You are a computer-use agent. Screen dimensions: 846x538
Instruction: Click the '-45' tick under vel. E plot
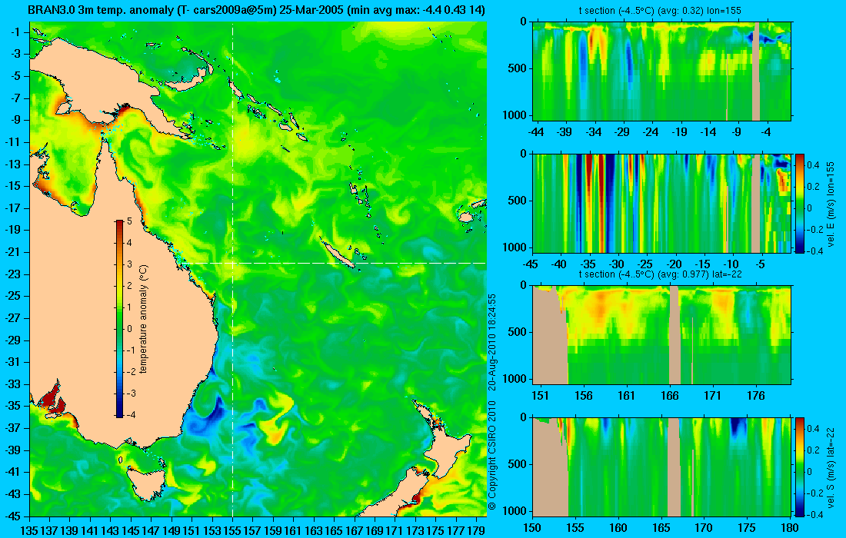click(x=531, y=264)
